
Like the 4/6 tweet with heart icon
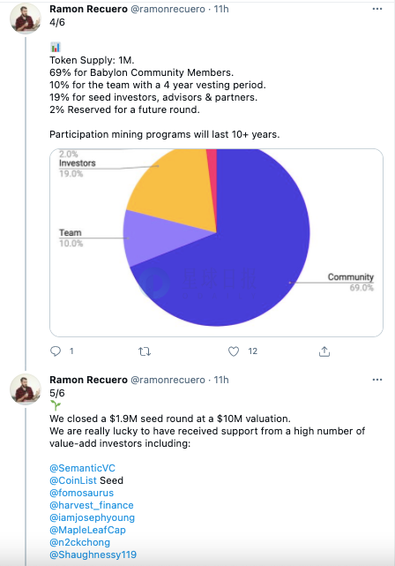(x=234, y=351)
